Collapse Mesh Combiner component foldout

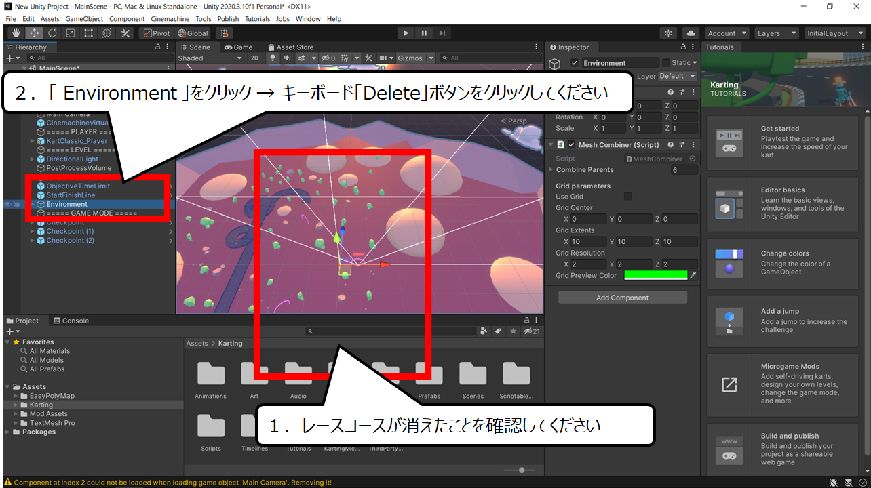(551, 145)
